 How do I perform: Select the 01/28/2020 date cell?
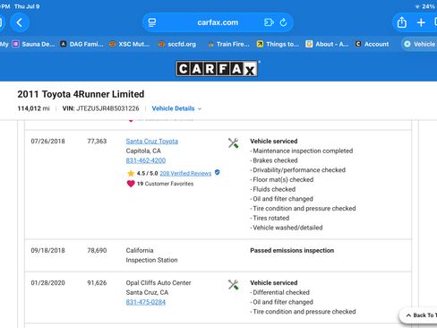click(47, 282)
